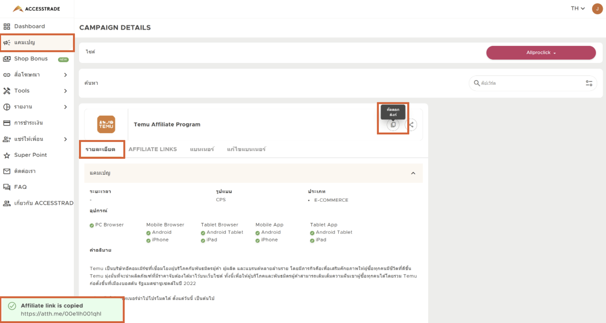This screenshot has height=323, width=606.
Task: Click the share icon next to copy
Action: 411,125
